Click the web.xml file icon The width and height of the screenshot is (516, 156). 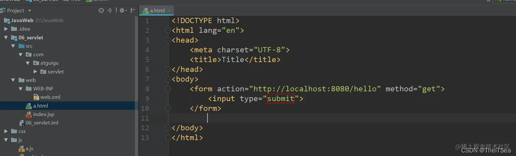pos(36,97)
